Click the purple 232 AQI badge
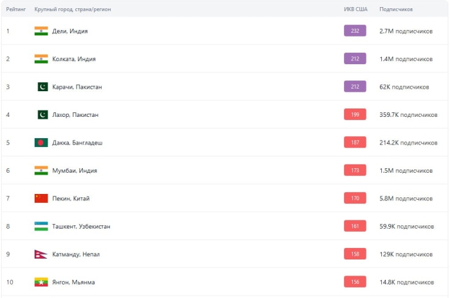 (355, 31)
